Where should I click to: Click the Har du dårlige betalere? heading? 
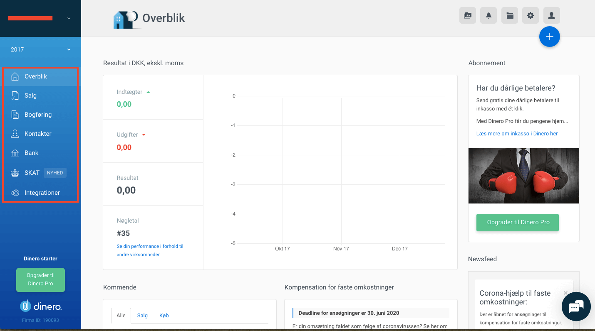[516, 88]
